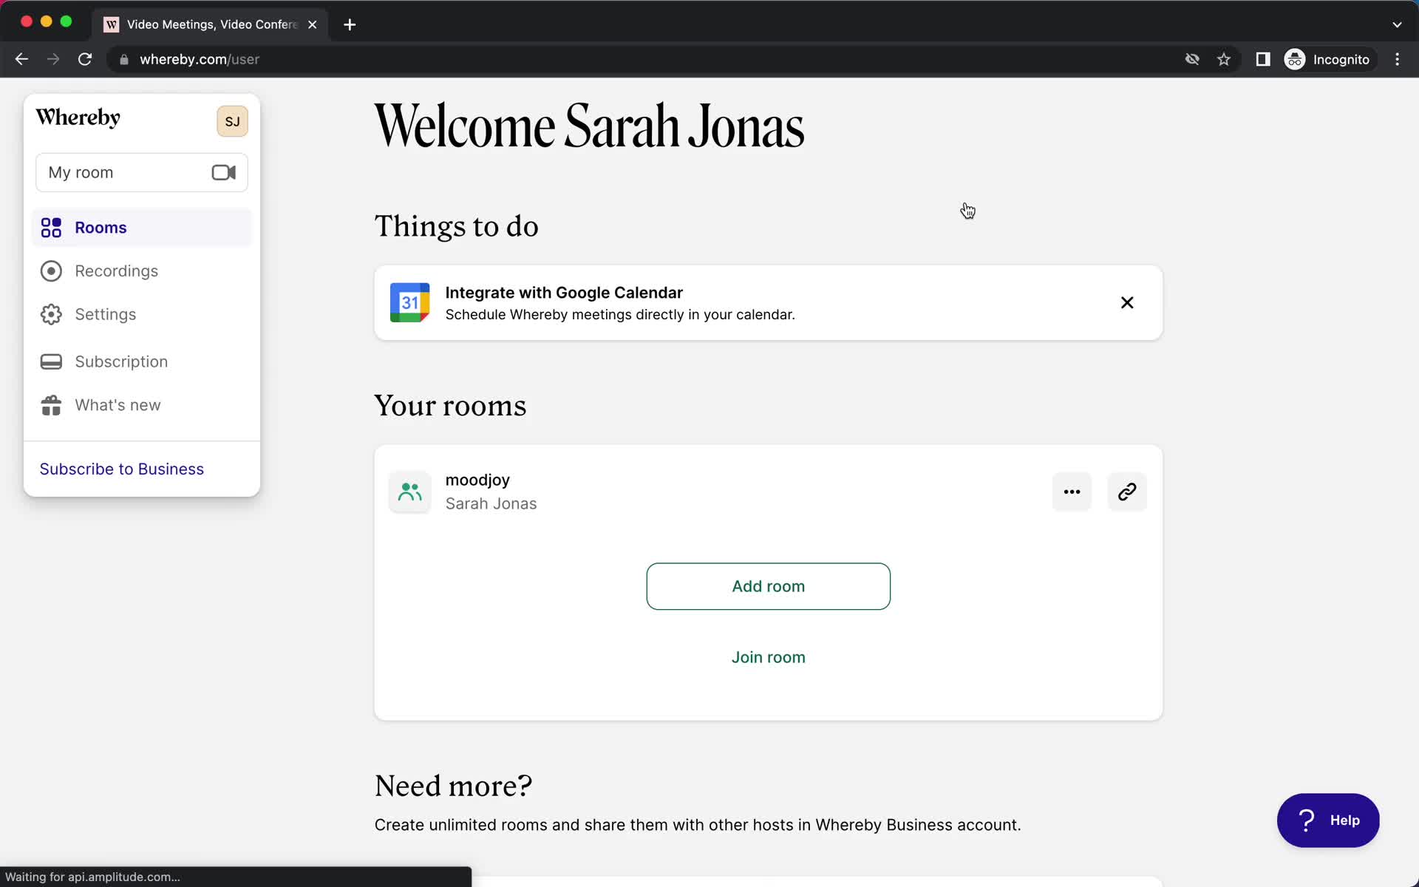
Task: Dismiss the Google Calendar suggestion
Action: (1127, 302)
